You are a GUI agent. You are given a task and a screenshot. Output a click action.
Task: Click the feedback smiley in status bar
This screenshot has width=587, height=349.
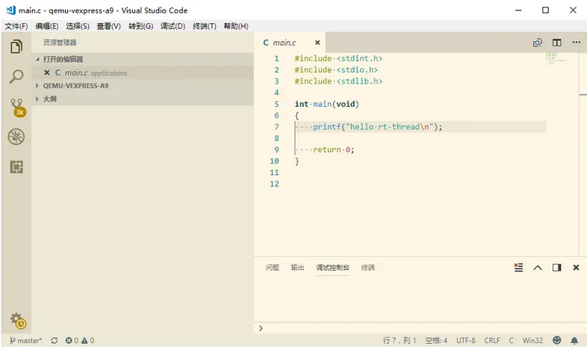(557, 340)
